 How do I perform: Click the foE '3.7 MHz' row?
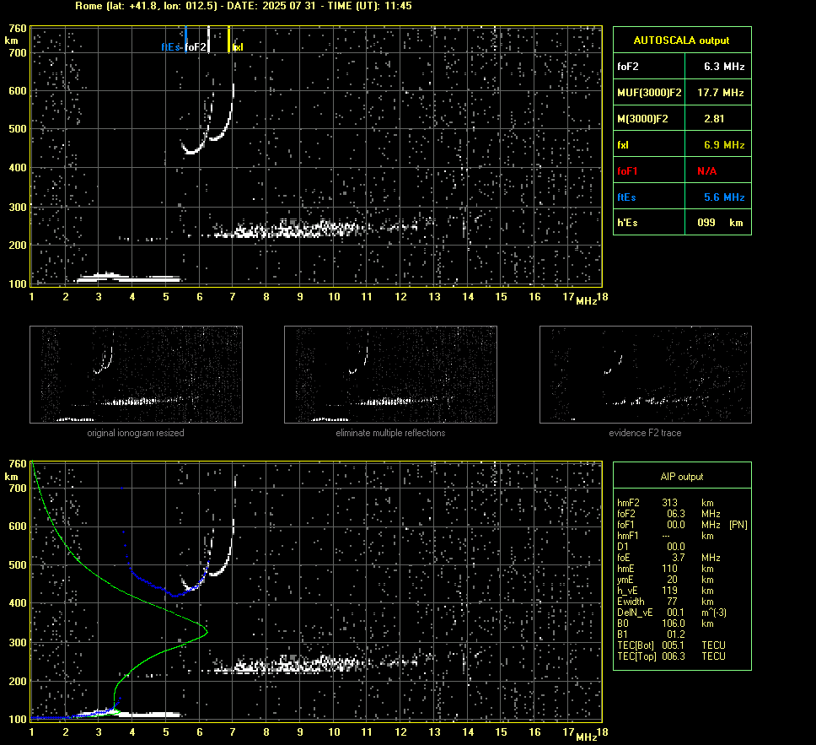(668, 558)
